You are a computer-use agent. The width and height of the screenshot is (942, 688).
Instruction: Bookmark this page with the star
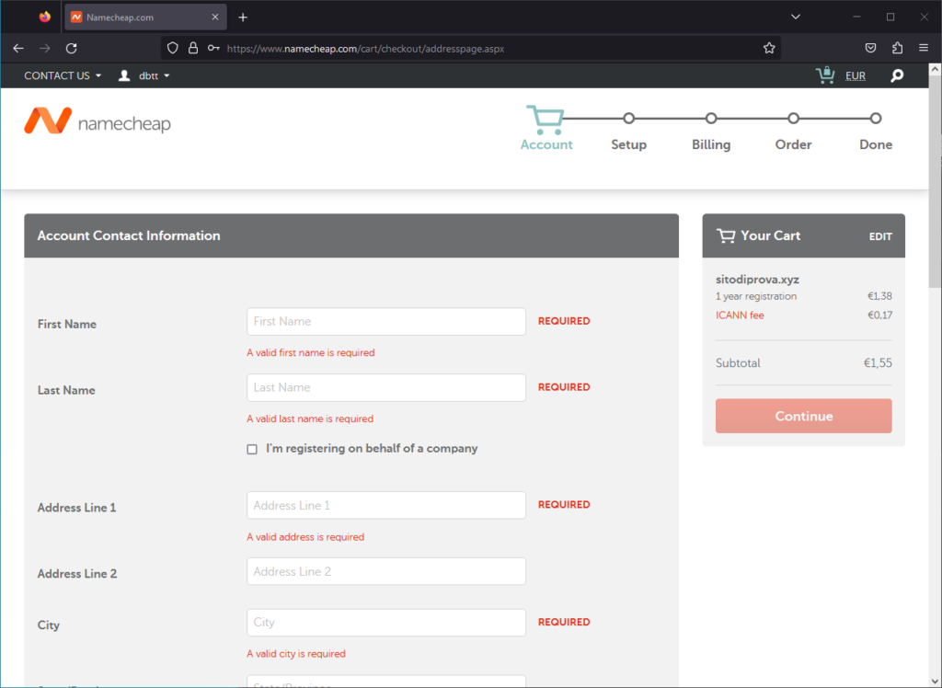pyautogui.click(x=769, y=48)
